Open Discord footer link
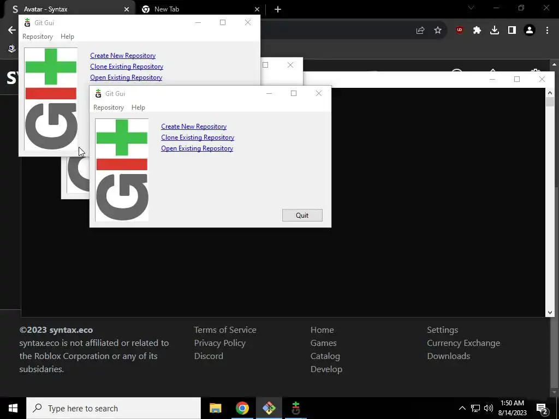This screenshot has width=559, height=419. [x=209, y=356]
